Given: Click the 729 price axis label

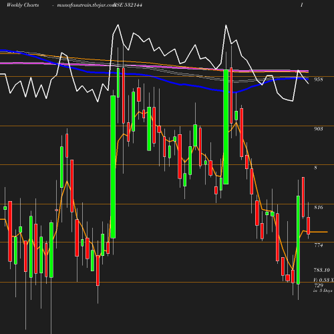Looking at the screenshot, I should (x=319, y=285).
